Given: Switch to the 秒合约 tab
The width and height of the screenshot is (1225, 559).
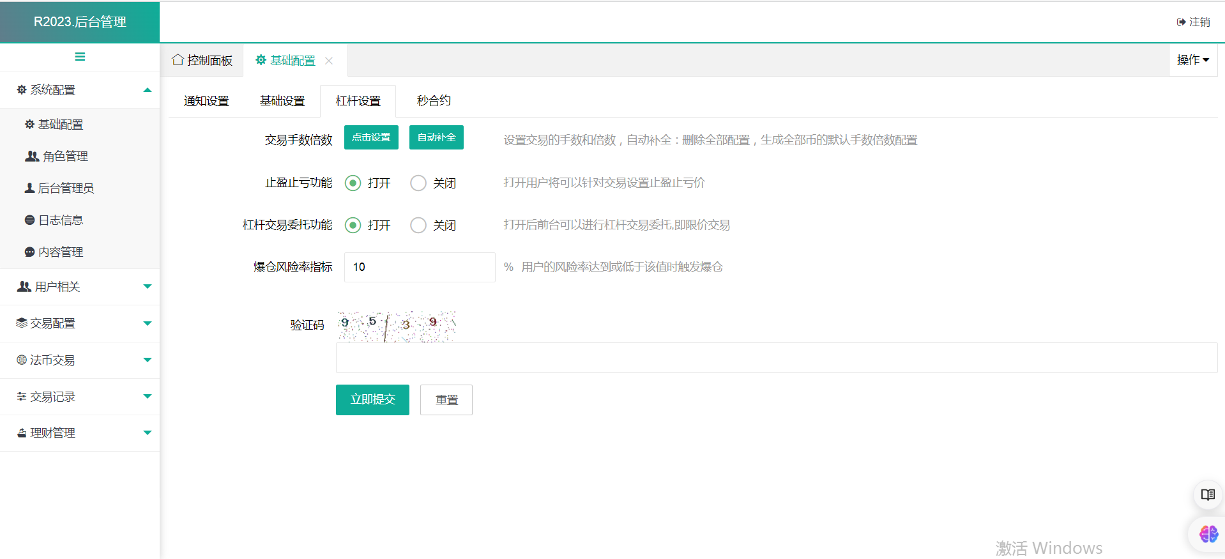Looking at the screenshot, I should 434,101.
